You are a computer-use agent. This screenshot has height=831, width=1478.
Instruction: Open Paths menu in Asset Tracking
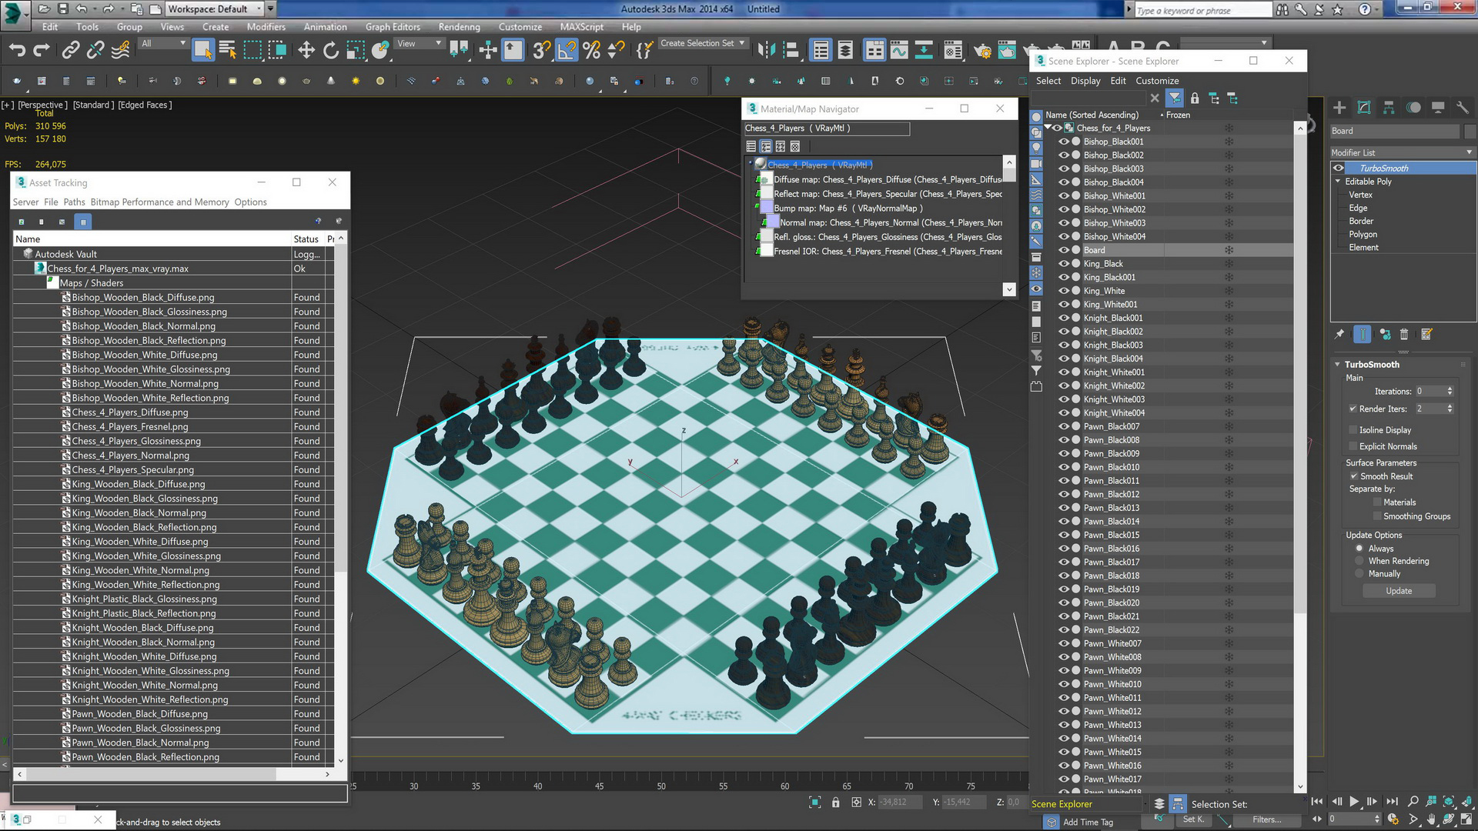pos(74,202)
